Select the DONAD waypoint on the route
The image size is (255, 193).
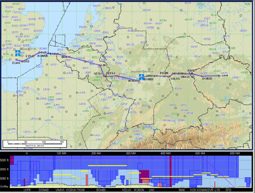pos(201,76)
